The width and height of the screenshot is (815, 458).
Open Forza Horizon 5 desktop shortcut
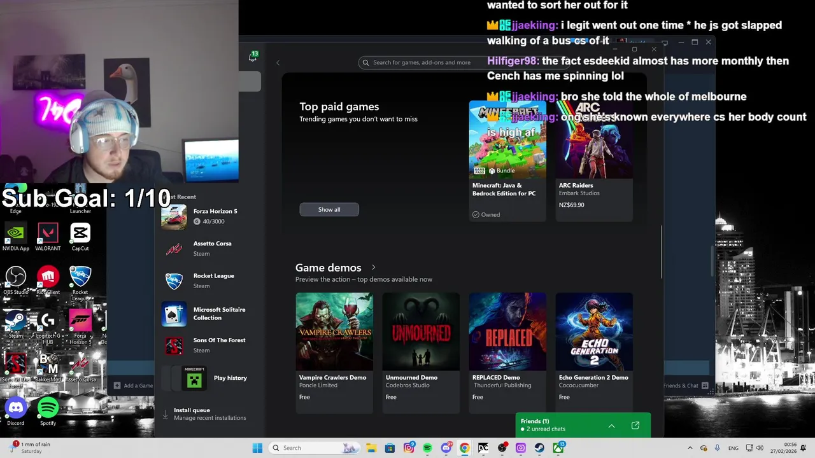[80, 327]
